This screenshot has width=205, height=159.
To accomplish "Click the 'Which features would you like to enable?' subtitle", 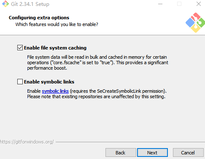I will coord(57,24).
